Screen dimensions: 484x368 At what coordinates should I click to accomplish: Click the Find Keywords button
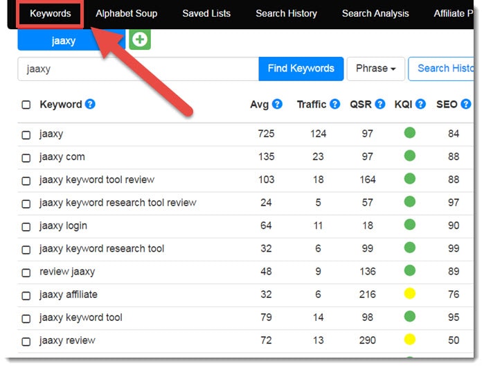[301, 69]
